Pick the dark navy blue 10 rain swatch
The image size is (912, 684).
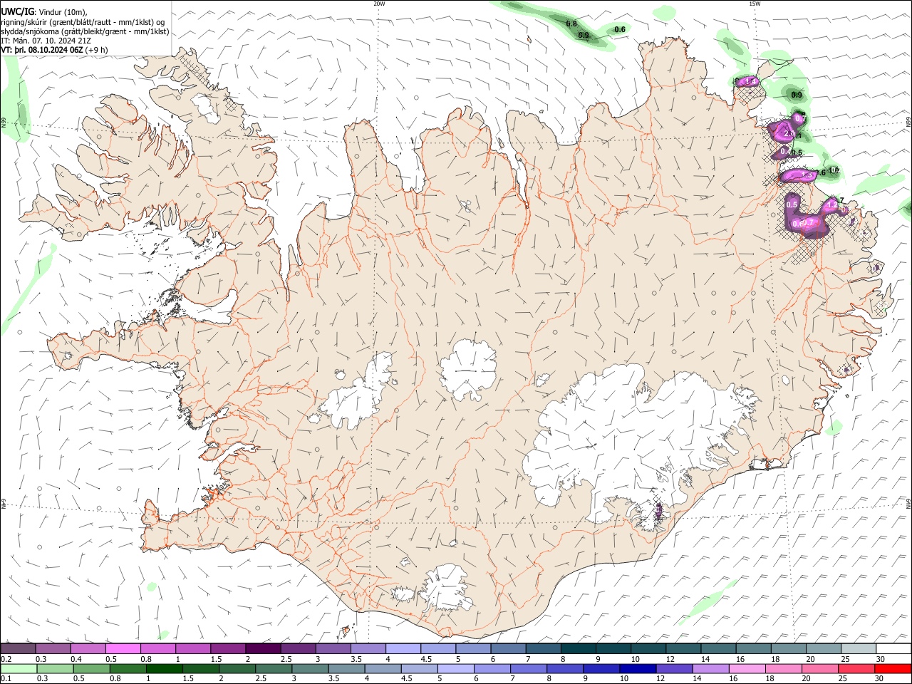[x=638, y=669]
